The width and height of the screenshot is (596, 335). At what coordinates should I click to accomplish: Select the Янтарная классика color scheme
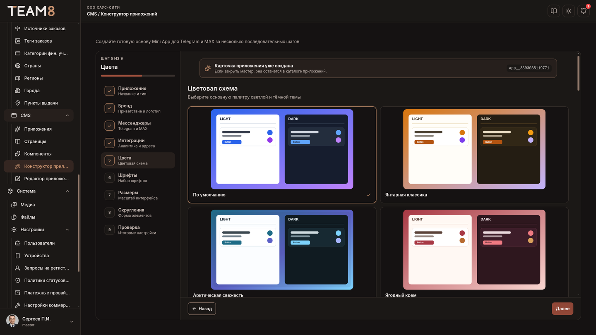coord(474,155)
